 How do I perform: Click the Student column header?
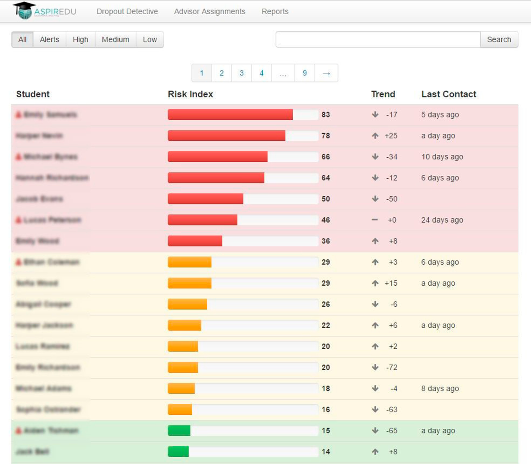[33, 94]
